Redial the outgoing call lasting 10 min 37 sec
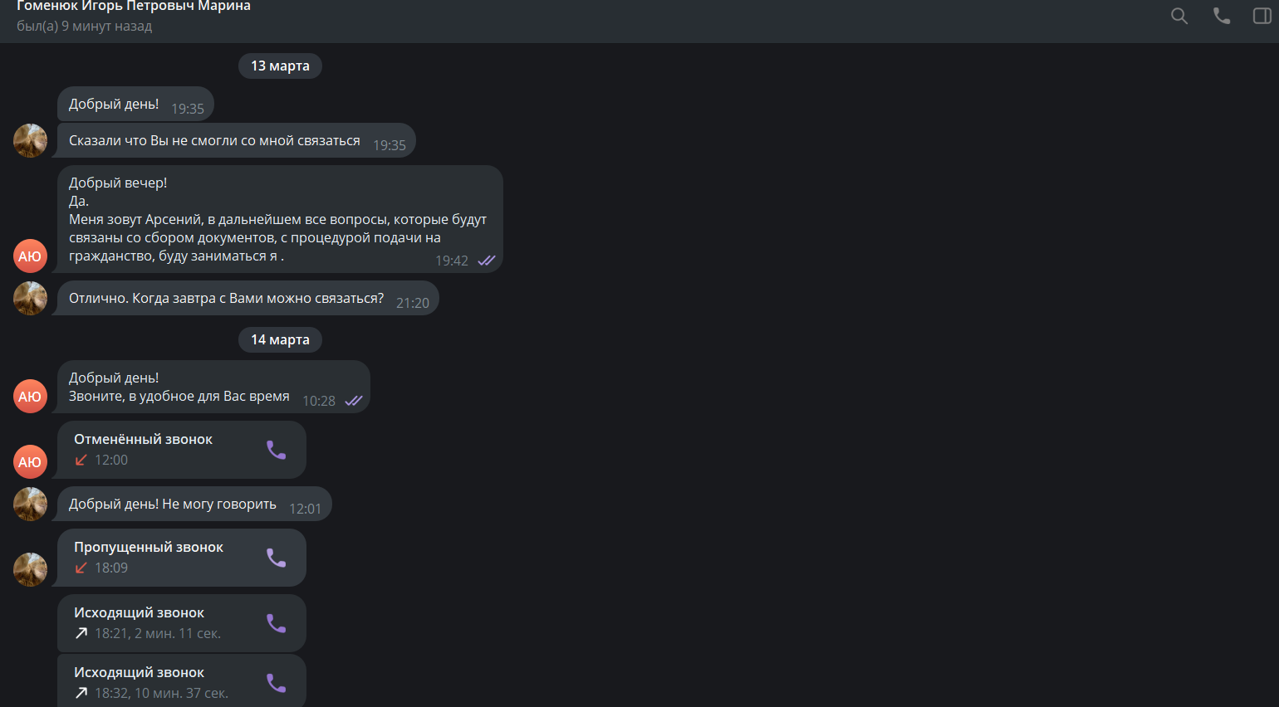The height and width of the screenshot is (707, 1279). 277,683
